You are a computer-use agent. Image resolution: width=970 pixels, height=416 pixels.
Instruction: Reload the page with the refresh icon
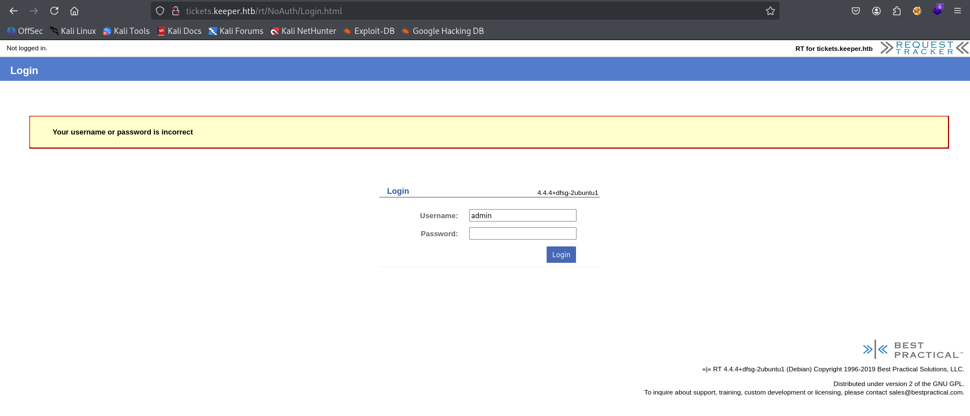click(x=54, y=11)
